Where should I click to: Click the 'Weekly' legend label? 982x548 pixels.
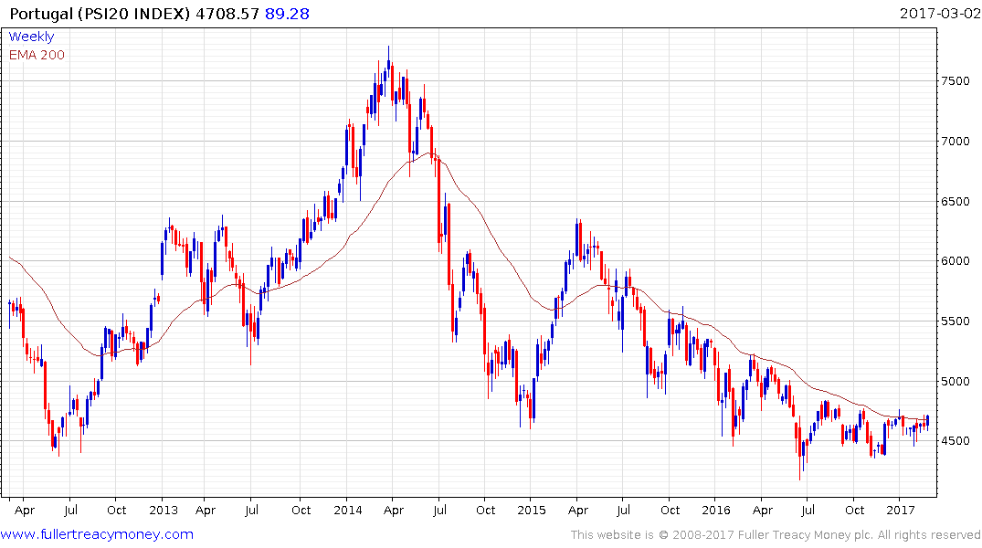pyautogui.click(x=31, y=37)
